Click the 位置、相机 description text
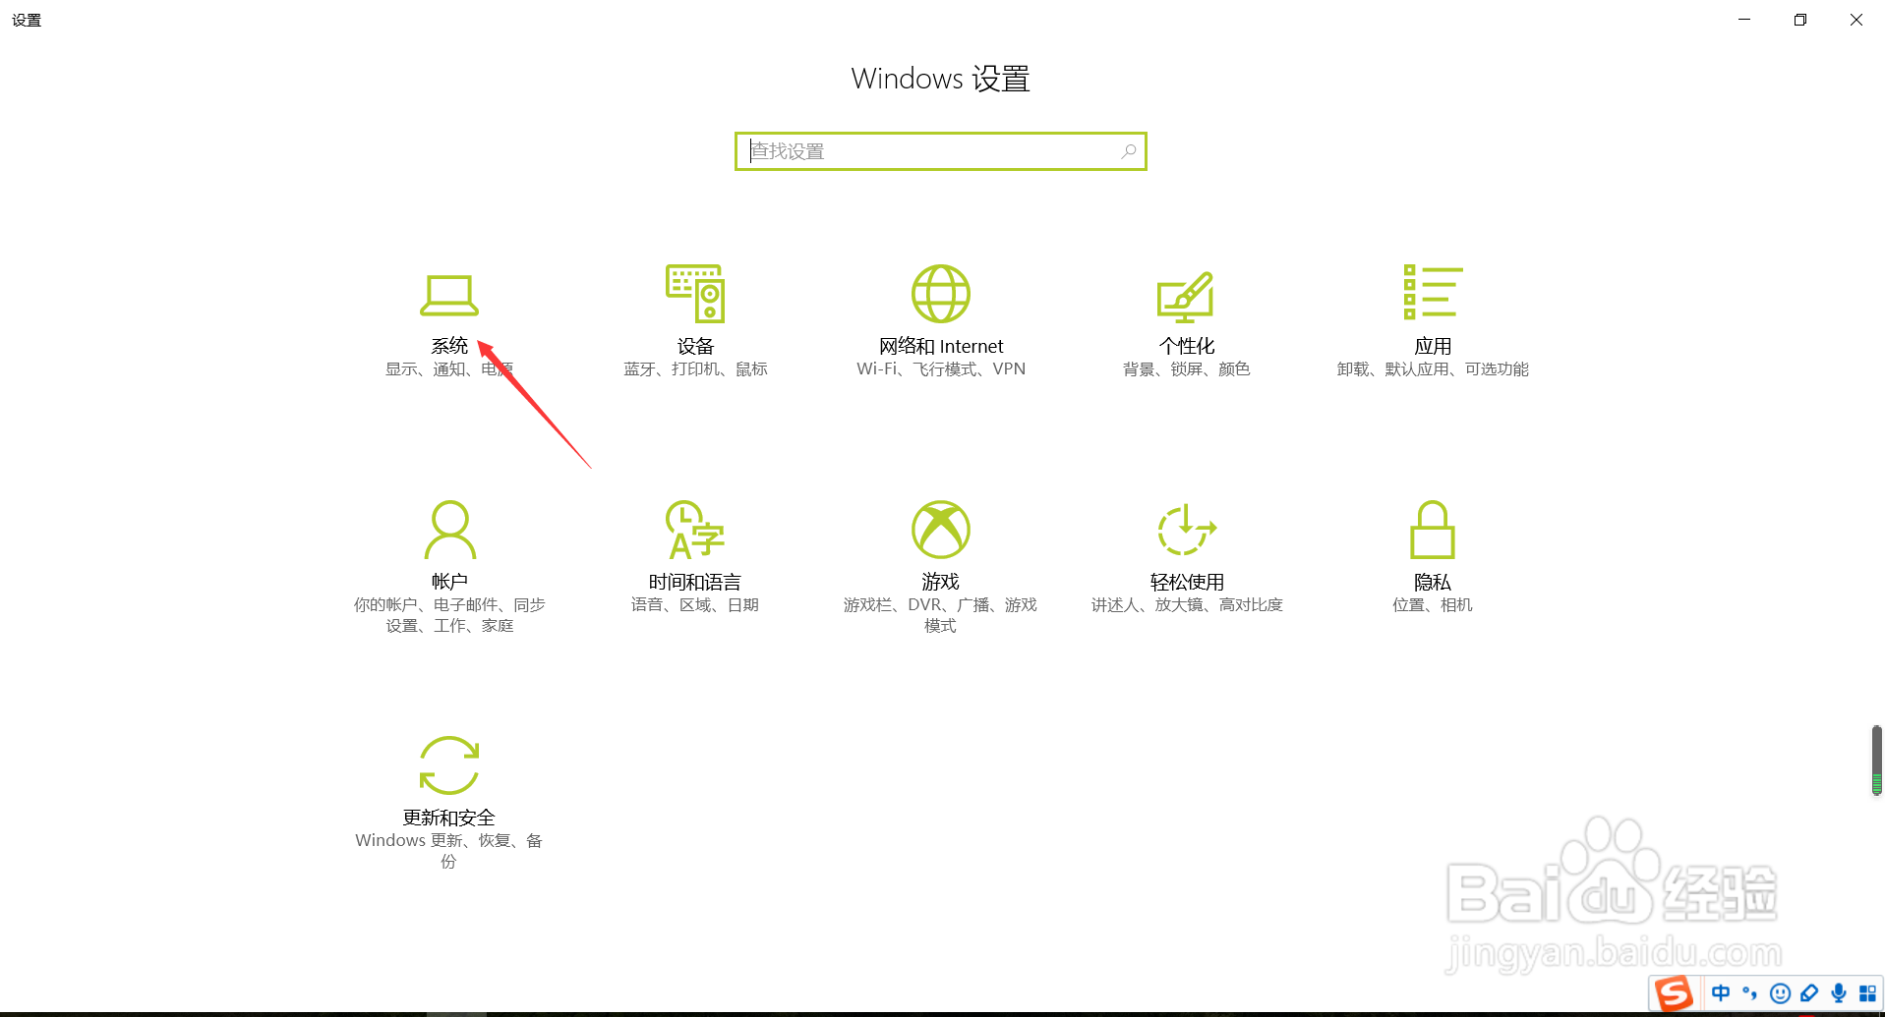 pos(1433,605)
